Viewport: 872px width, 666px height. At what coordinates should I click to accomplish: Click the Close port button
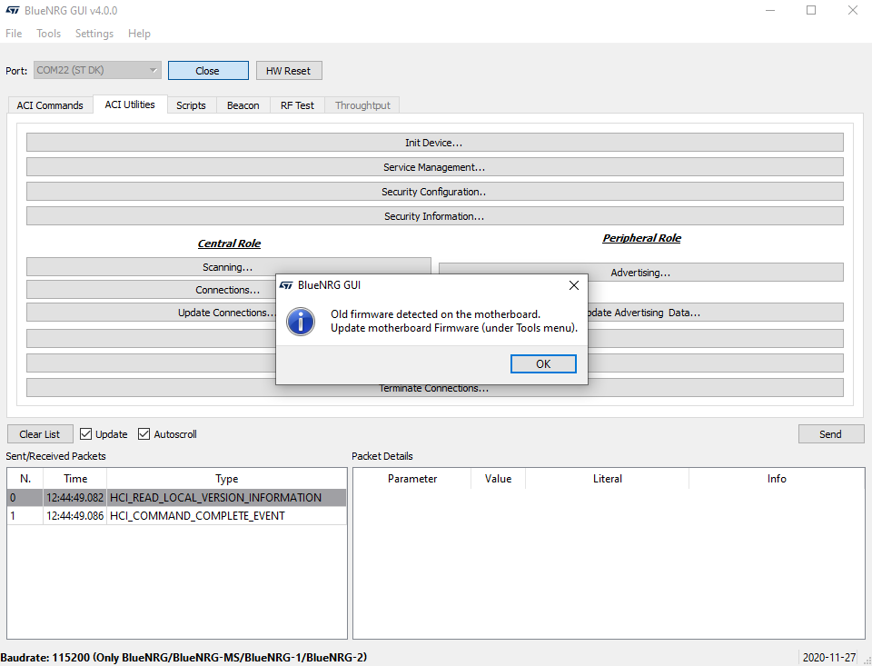click(x=208, y=71)
